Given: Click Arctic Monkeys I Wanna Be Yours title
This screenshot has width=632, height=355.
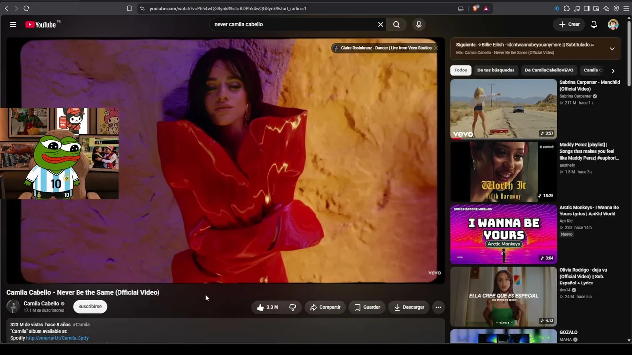Looking at the screenshot, I should 589,211.
